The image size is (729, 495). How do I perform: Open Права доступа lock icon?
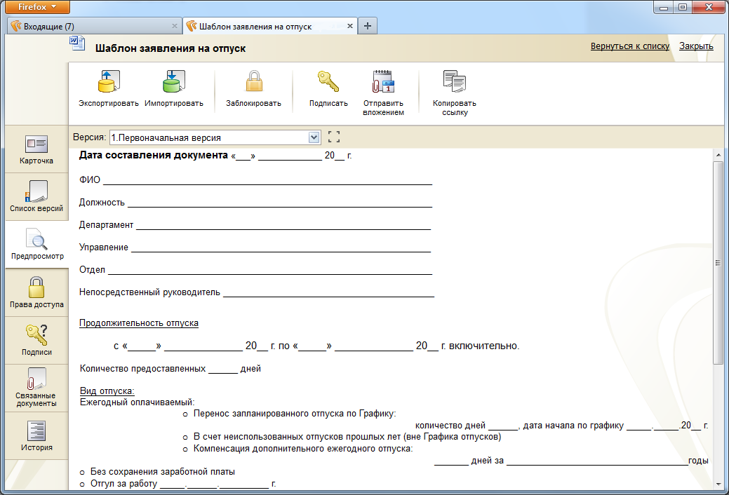[36, 287]
